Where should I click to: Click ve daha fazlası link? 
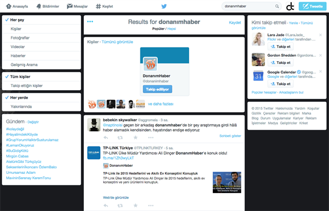point(161,104)
